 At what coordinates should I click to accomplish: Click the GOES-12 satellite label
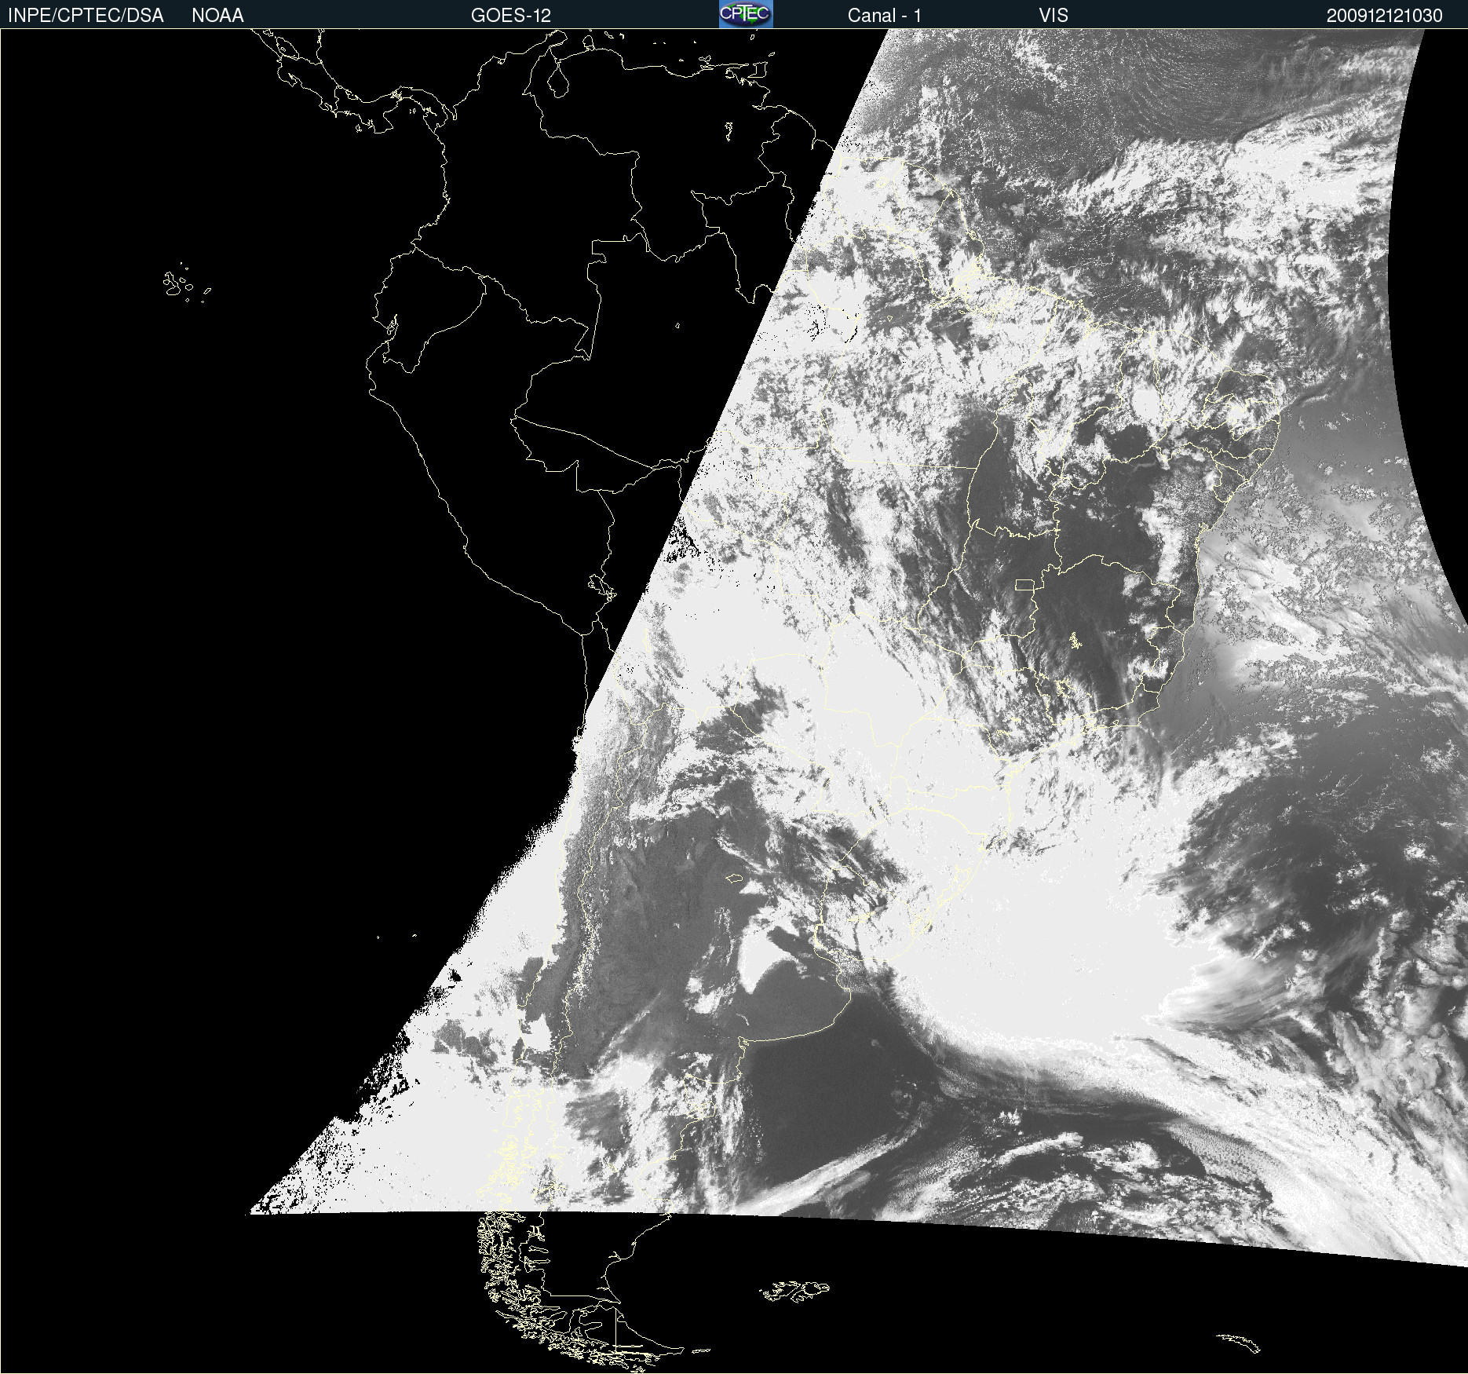511,16
